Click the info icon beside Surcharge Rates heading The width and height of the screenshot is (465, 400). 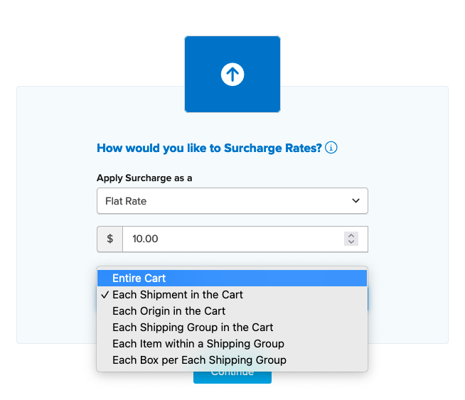coord(331,148)
